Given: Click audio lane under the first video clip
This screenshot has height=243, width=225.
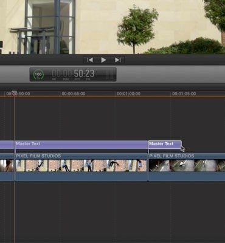Looking at the screenshot, I should 81,176.
